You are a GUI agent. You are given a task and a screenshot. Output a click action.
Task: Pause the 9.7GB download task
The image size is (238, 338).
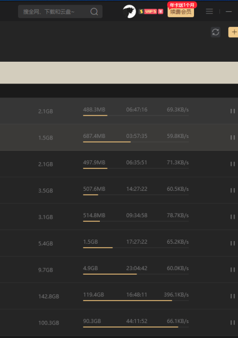pyautogui.click(x=233, y=270)
